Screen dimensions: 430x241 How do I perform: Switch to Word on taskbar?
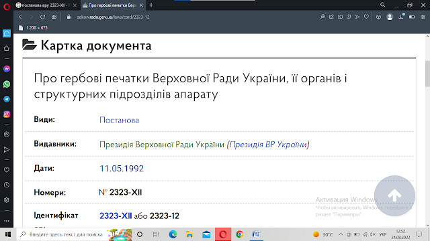click(x=256, y=234)
